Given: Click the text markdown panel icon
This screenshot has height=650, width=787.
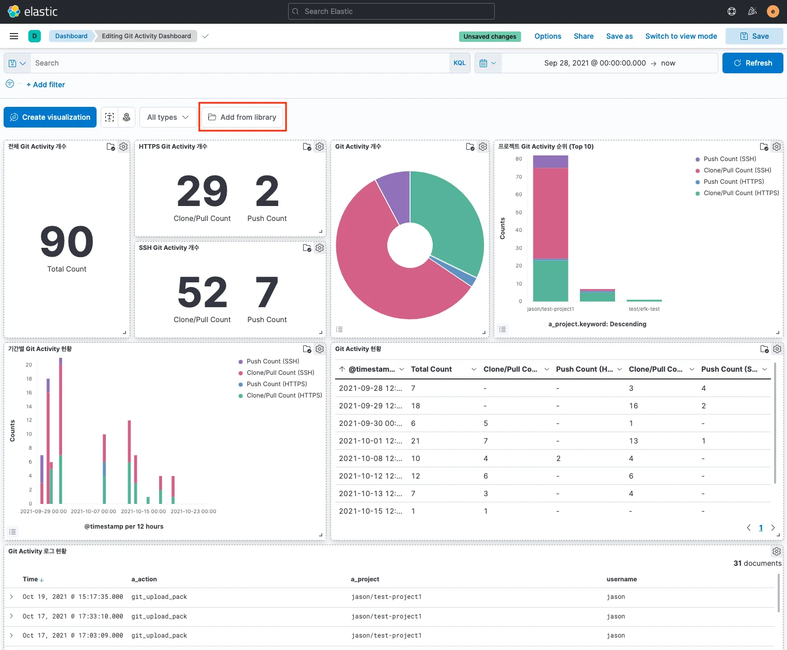Looking at the screenshot, I should (x=109, y=117).
